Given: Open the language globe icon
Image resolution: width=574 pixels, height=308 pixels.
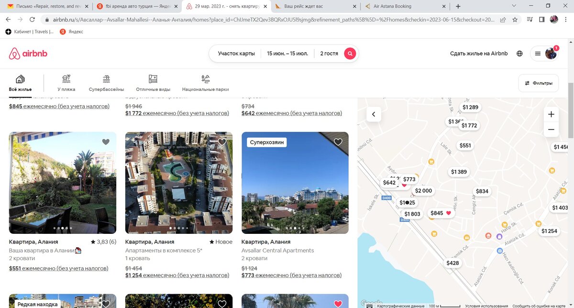Looking at the screenshot, I should click(x=519, y=54).
